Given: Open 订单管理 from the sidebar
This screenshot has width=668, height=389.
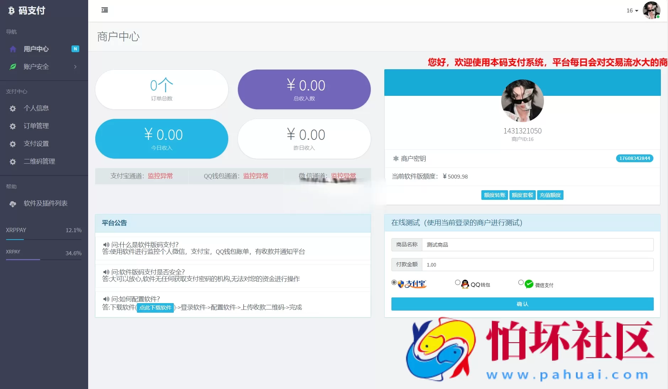Looking at the screenshot, I should [37, 126].
